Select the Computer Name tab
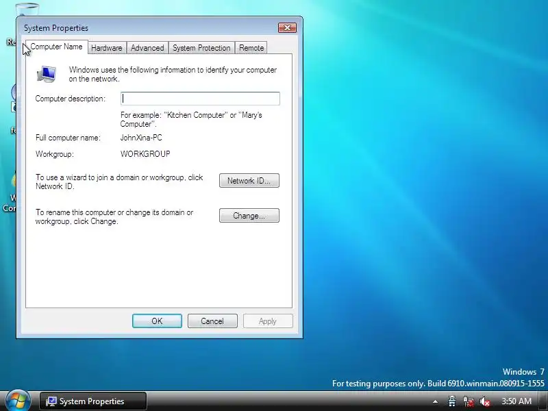Image resolution: width=548 pixels, height=411 pixels. click(x=57, y=47)
